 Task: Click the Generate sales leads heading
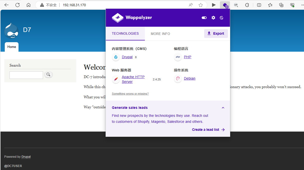[x=130, y=108]
